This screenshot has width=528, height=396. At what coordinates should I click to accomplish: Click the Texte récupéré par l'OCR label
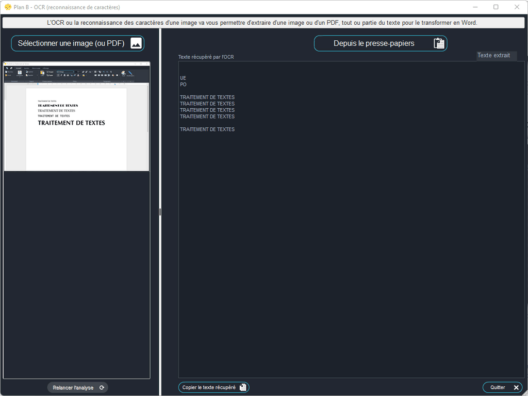(206, 57)
